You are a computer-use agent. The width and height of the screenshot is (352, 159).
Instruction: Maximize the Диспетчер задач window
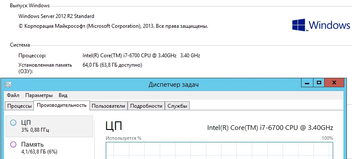coord(319,83)
